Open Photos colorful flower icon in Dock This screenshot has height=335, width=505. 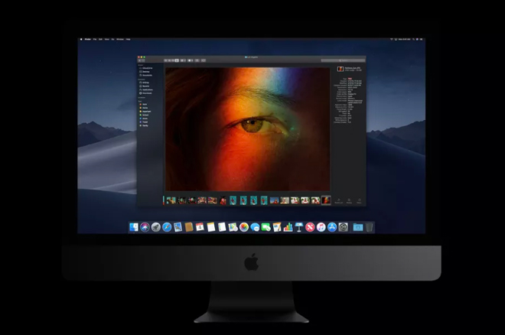(x=244, y=227)
